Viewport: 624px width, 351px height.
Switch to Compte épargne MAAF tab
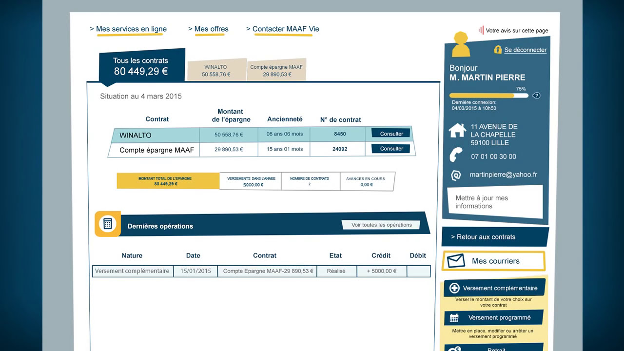point(276,71)
